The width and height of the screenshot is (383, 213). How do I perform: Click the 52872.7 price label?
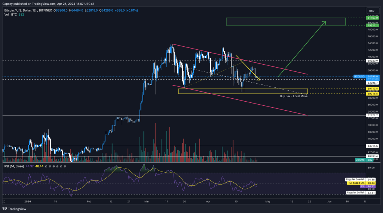click(x=373, y=115)
